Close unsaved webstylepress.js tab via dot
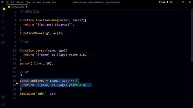This screenshot has height=108, width=193. click(26, 7)
